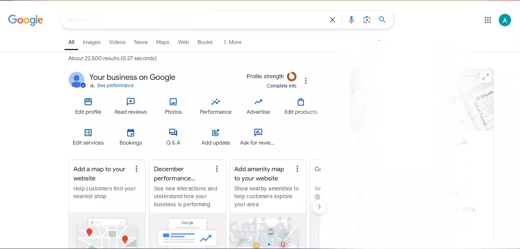Switch to the Maps tab

coord(163,42)
